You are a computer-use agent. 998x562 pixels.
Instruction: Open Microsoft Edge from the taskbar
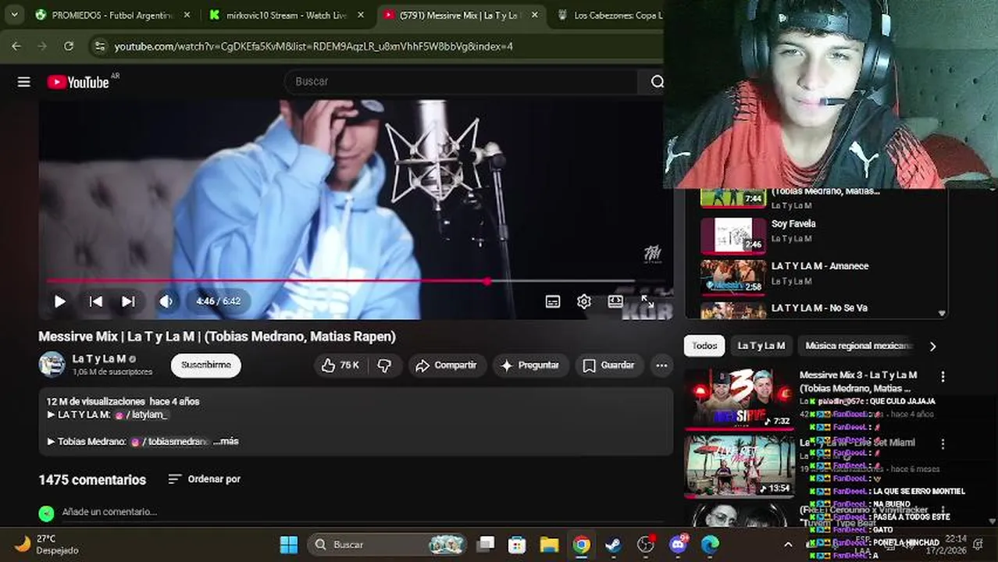[x=710, y=544]
